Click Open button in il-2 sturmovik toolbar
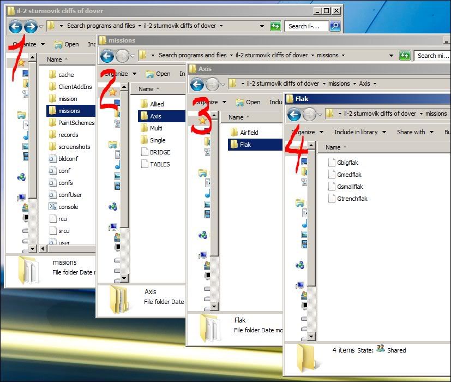 tap(67, 44)
